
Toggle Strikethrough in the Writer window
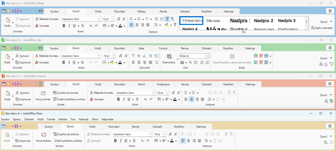tap(83, 26)
